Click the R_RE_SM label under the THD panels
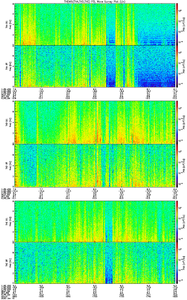187x300 pixels. pos(5,198)
